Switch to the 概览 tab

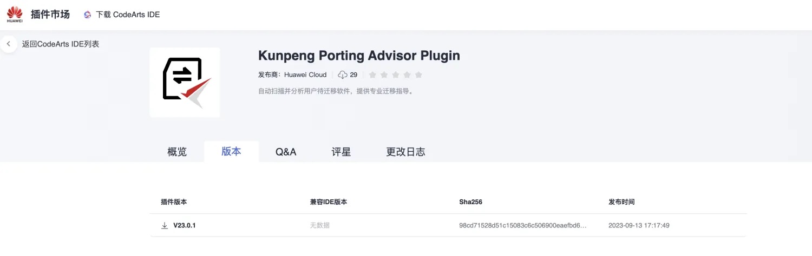(177, 152)
